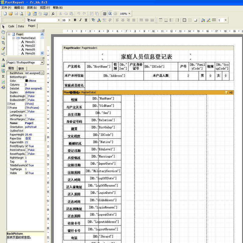The width and height of the screenshot is (243, 243).
Task: Select the arrow pointer tool
Action: pyautogui.click(x=3, y=27)
